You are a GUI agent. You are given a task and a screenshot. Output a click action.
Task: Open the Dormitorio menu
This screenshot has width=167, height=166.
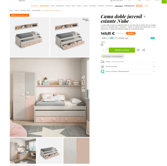click(60, 6)
